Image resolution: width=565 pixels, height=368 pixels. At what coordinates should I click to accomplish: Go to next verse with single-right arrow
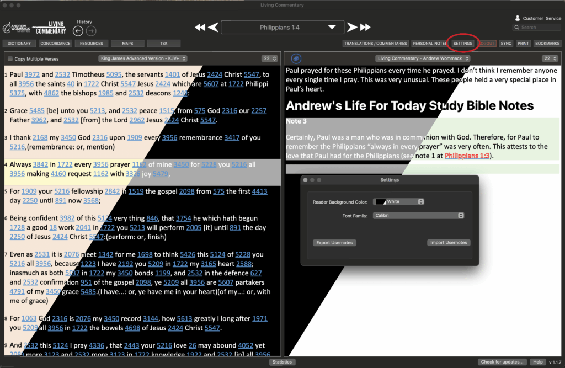[x=351, y=27]
